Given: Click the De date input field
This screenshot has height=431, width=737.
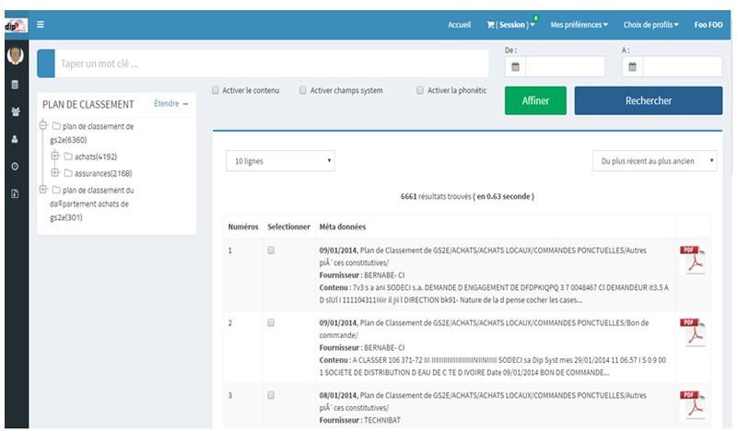Looking at the screenshot, I should (565, 66).
